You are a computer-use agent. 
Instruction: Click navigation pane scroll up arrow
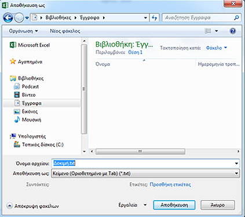pyautogui.click(x=84, y=41)
